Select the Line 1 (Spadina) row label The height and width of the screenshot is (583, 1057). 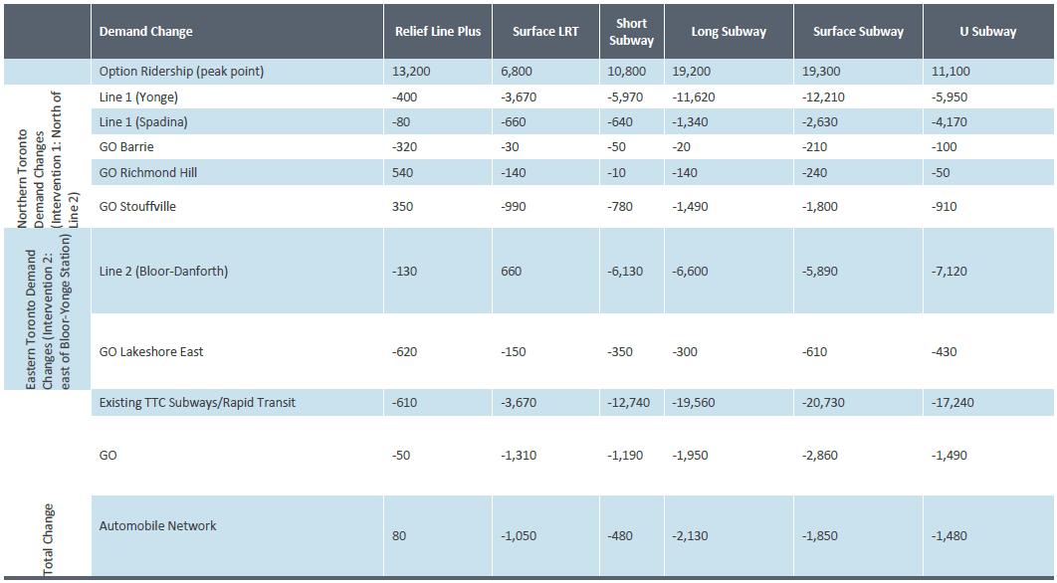coord(143,122)
